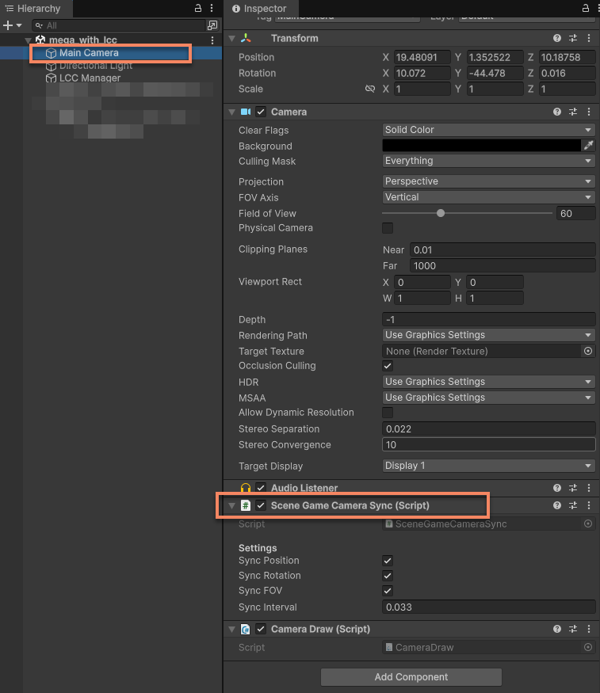This screenshot has height=693, width=600.
Task: Open the create object dropdown arrow
Action: click(x=19, y=25)
